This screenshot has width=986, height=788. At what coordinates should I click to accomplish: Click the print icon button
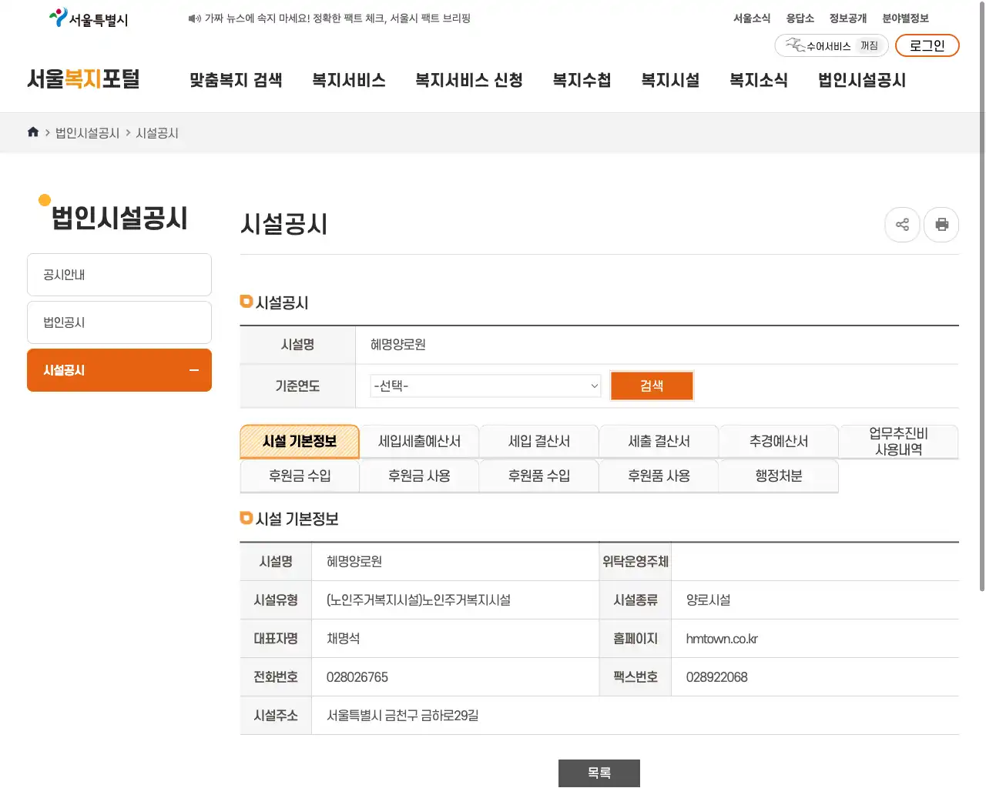(941, 225)
